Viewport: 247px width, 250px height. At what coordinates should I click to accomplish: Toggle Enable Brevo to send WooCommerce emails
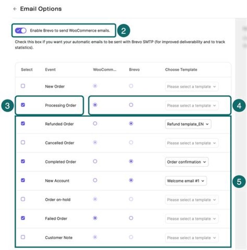[x=21, y=31]
